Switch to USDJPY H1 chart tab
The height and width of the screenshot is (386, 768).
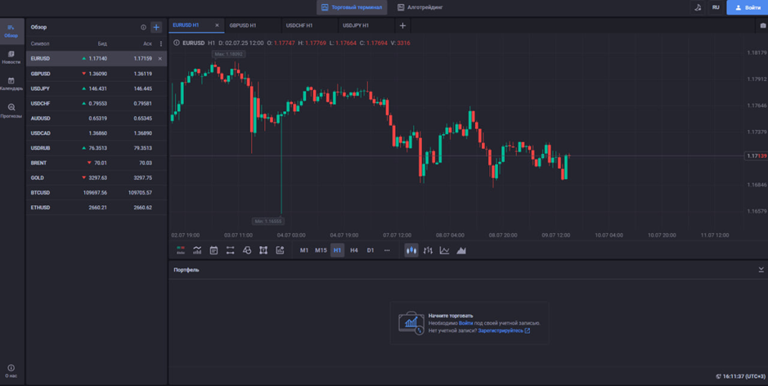pos(356,25)
